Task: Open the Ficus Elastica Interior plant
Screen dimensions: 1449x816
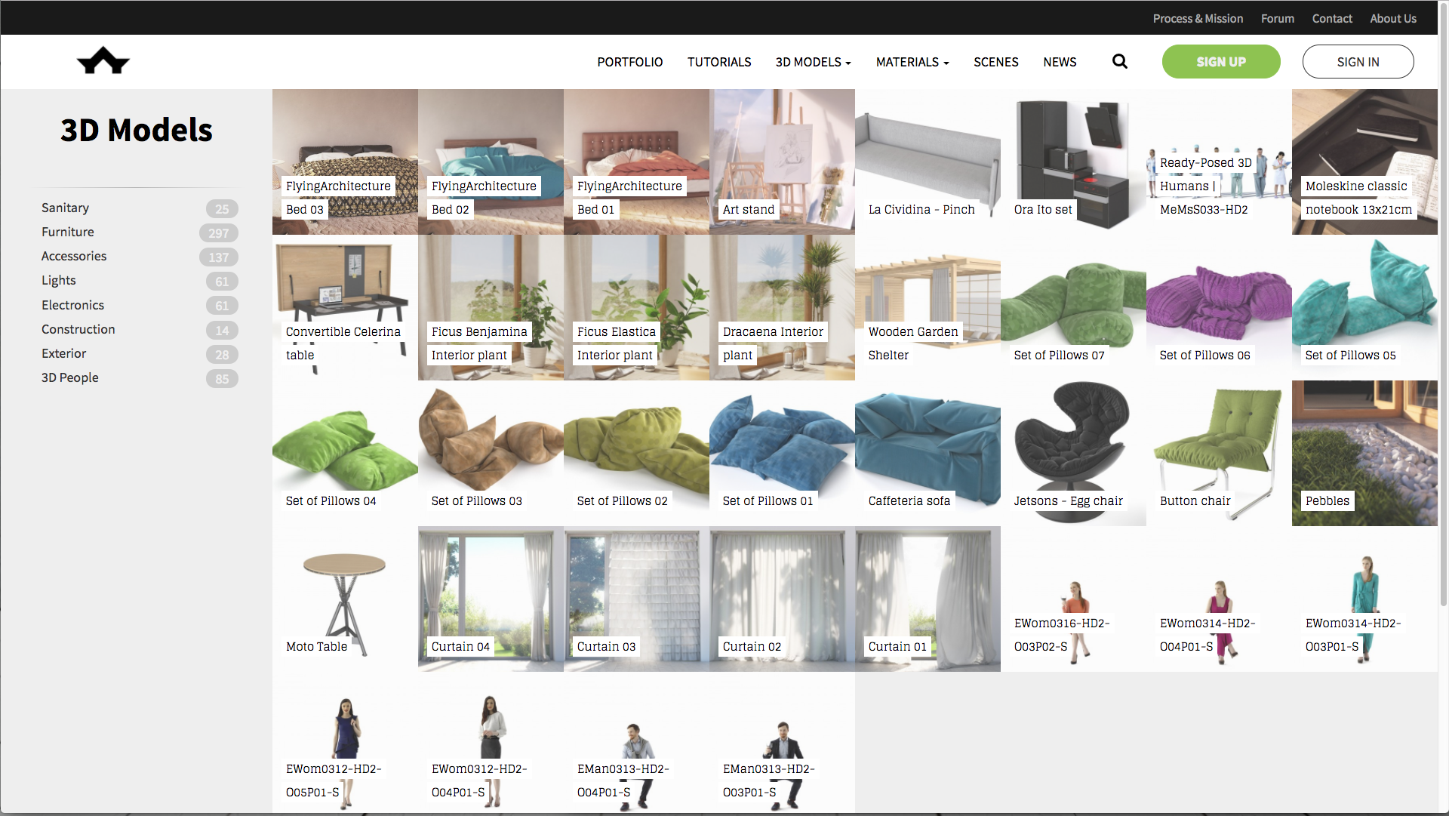Action: 636,307
